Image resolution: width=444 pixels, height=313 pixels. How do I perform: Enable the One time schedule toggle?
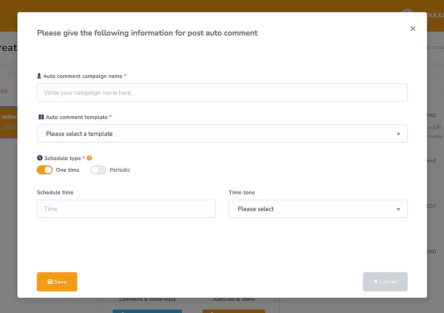45,170
